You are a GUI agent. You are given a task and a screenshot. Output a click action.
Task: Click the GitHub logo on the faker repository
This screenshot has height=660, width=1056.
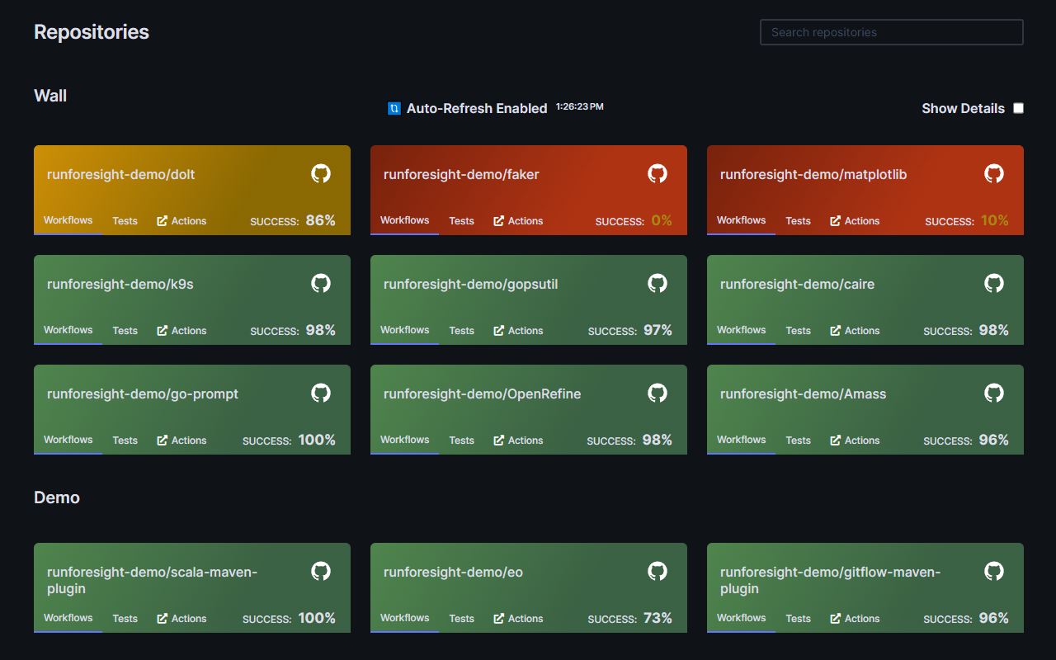point(657,174)
